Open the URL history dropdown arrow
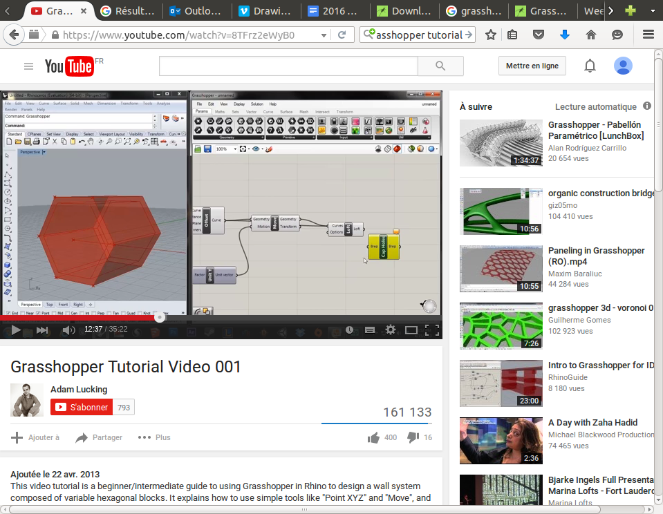Viewport: 663px width, 514px height. [324, 35]
